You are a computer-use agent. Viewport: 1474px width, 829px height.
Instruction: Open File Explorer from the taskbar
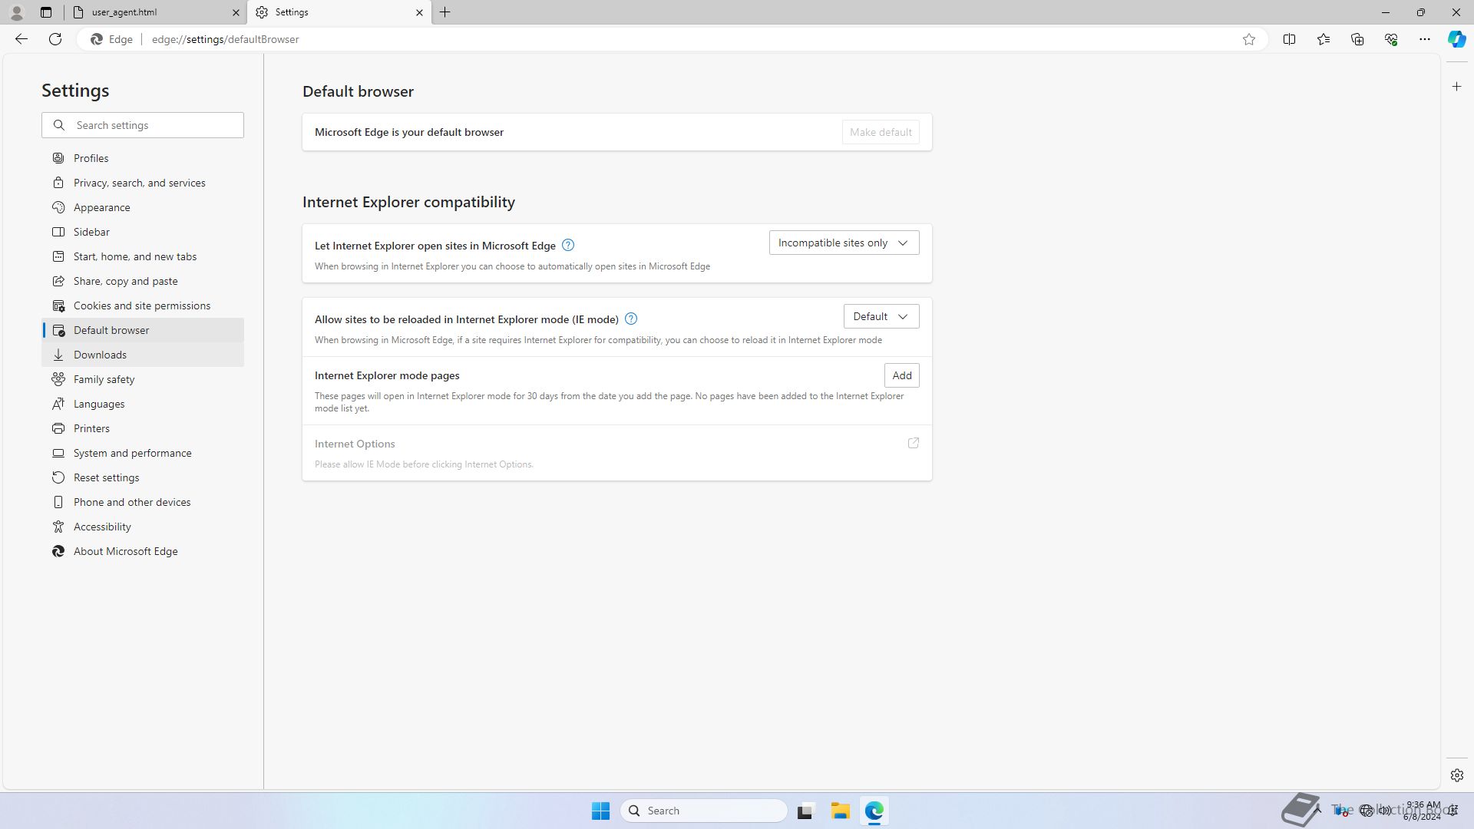[840, 811]
